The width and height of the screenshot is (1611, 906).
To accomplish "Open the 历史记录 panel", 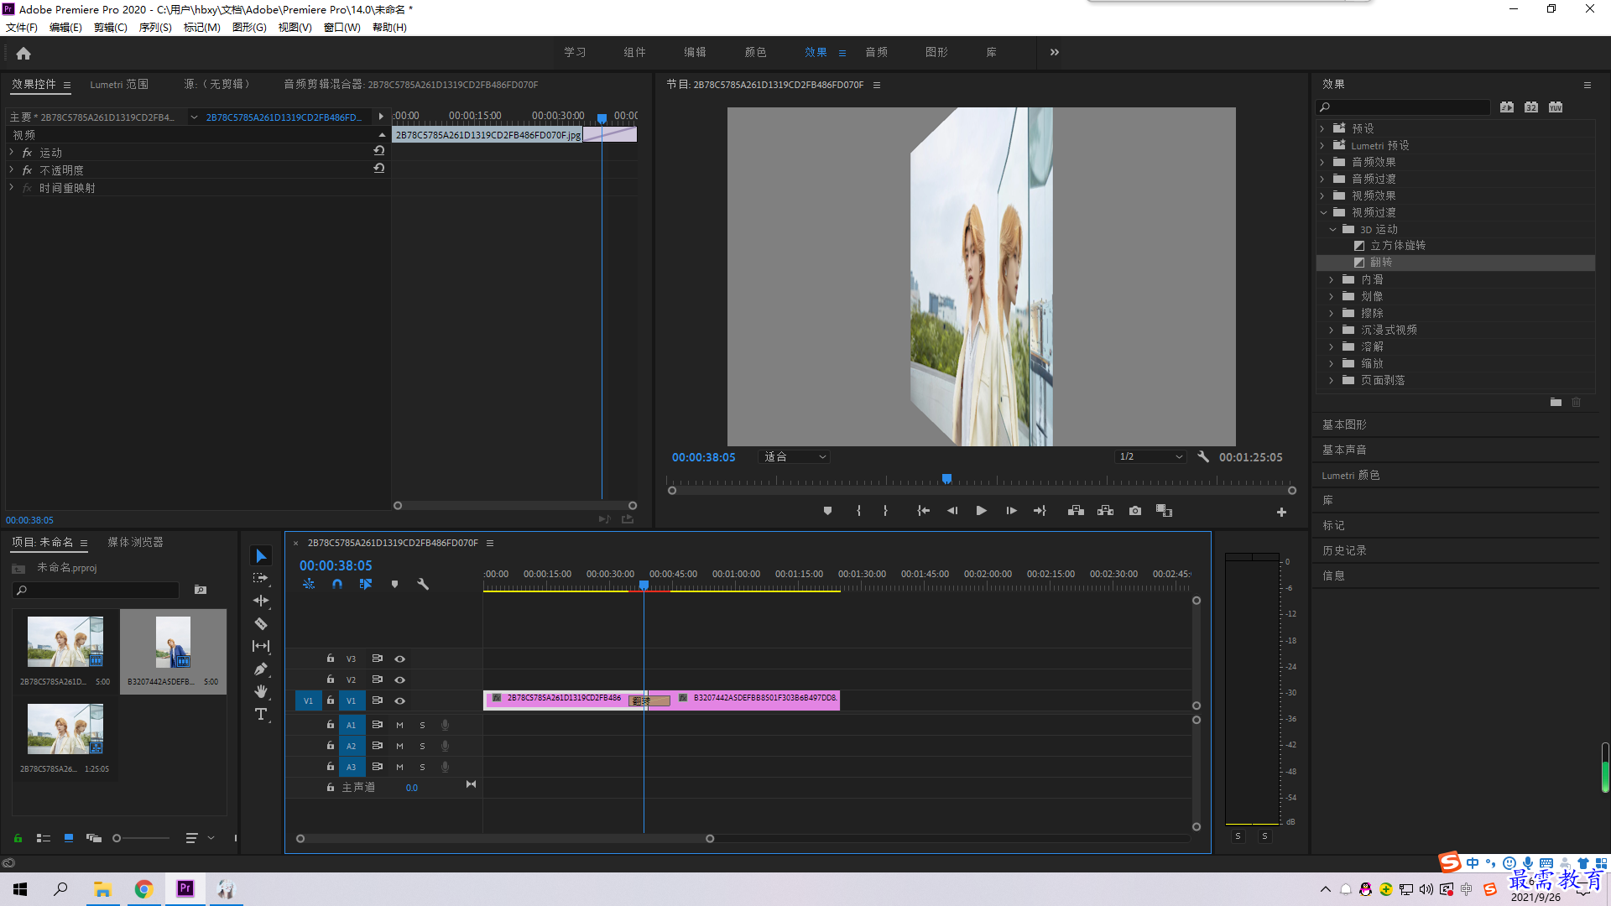I will (1345, 551).
